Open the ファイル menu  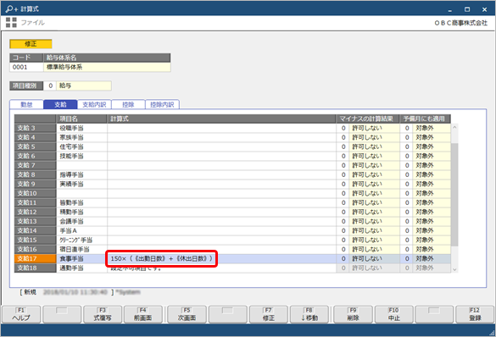coord(32,22)
